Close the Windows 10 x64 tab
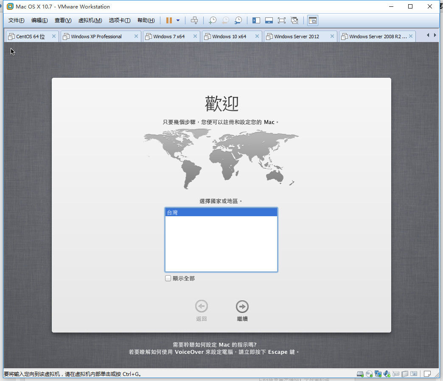This screenshot has width=443, height=381. [257, 36]
